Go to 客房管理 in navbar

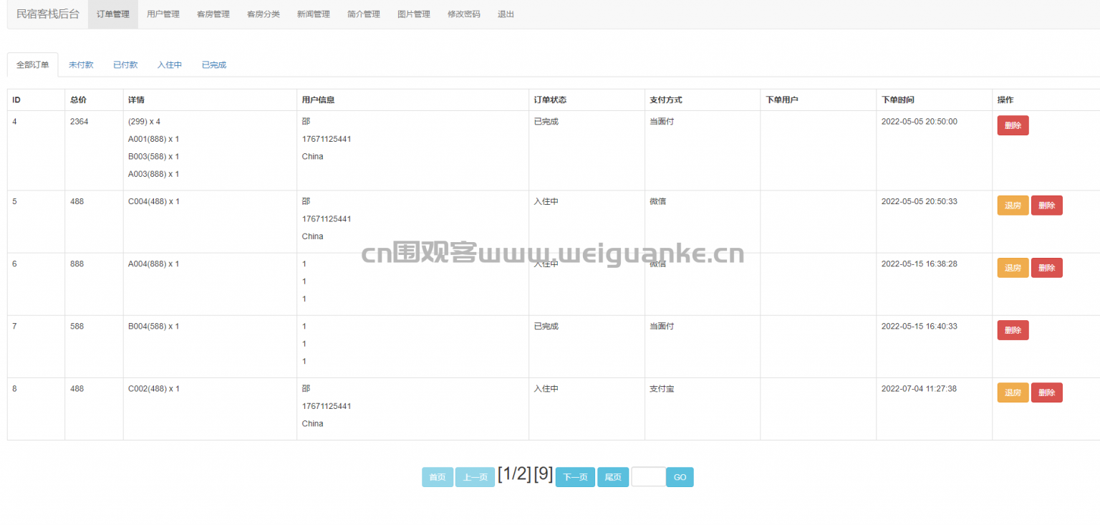[x=213, y=14]
